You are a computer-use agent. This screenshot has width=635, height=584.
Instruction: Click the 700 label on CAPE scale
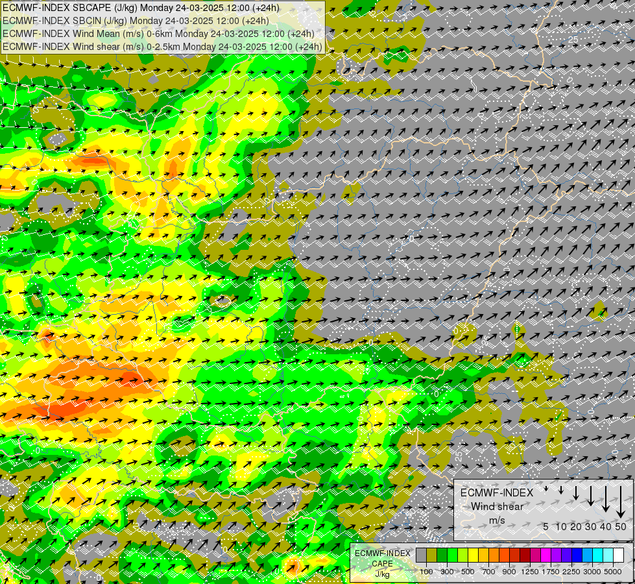[489, 572]
